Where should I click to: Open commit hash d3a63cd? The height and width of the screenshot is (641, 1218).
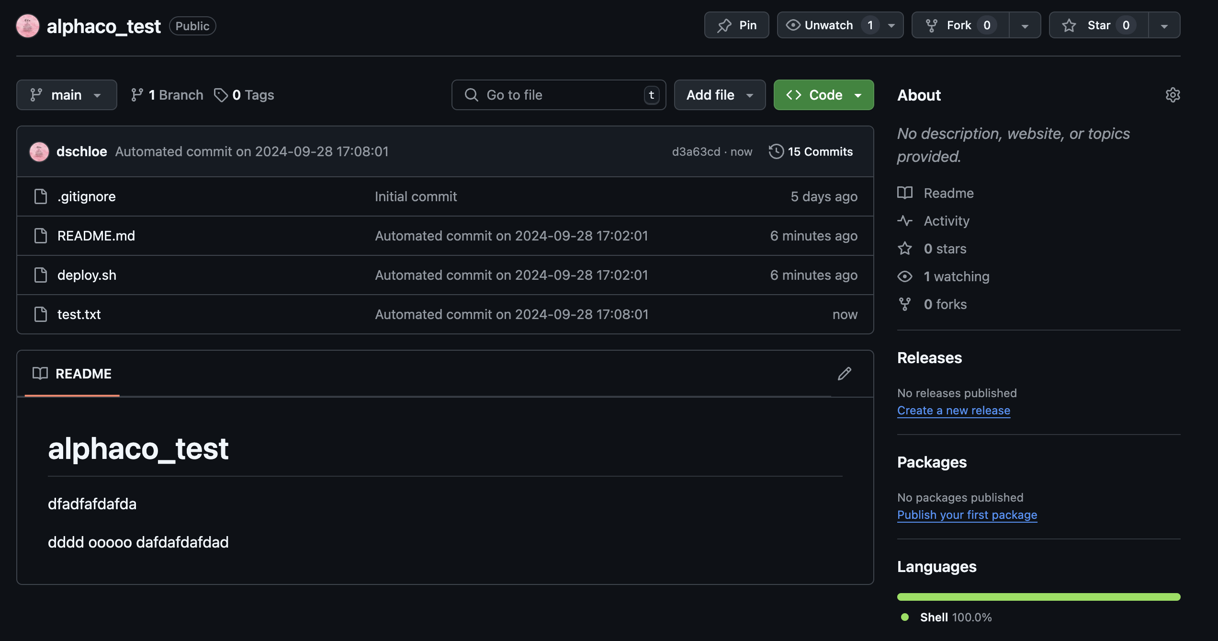click(696, 151)
